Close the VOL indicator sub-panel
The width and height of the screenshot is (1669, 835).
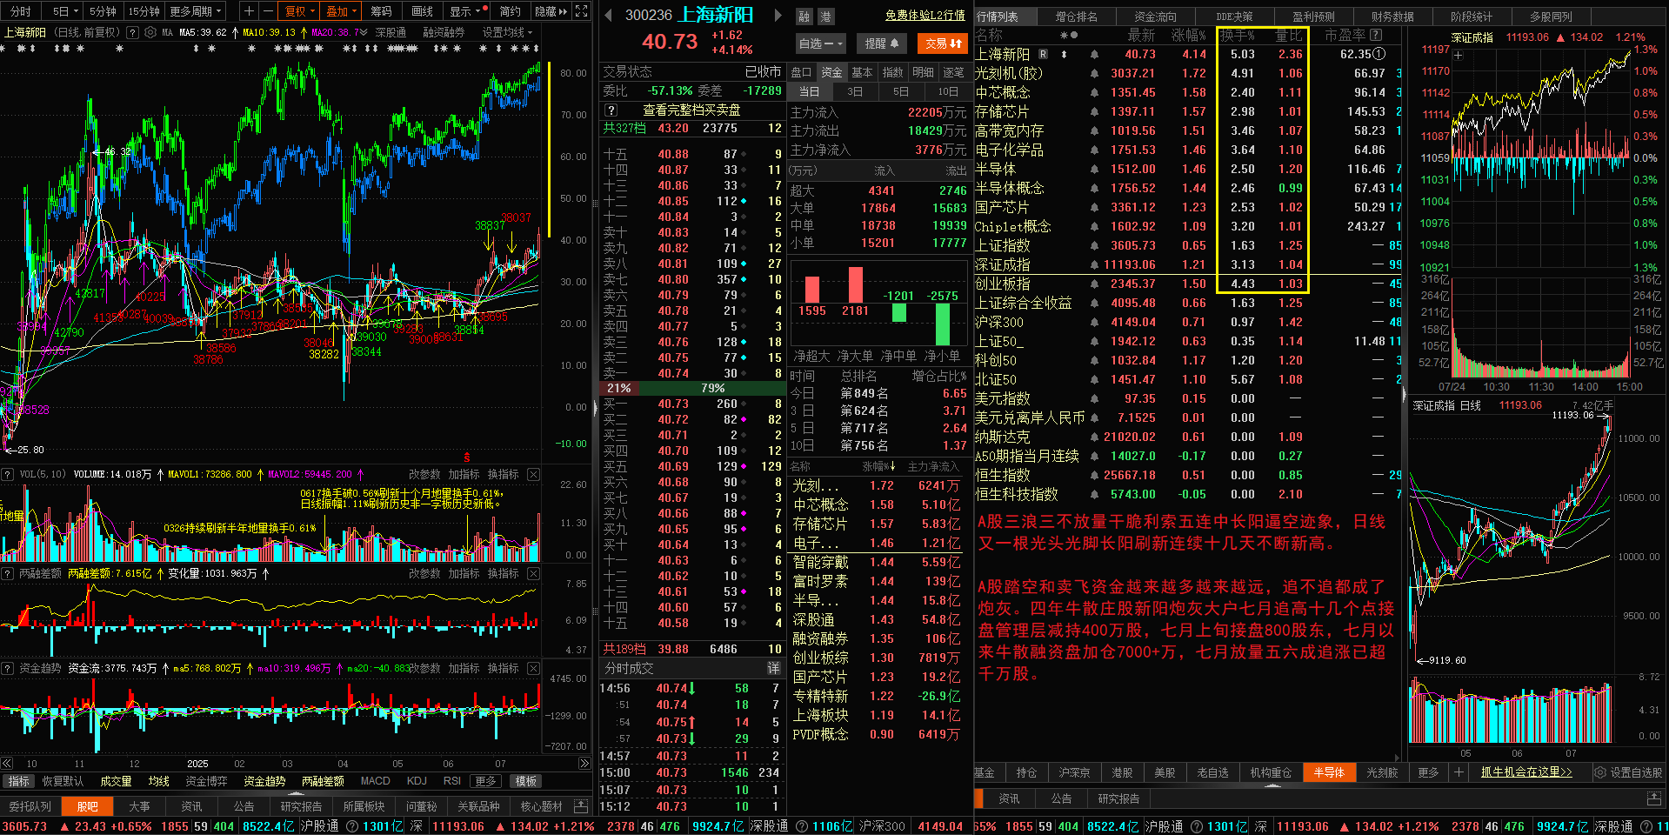534,474
